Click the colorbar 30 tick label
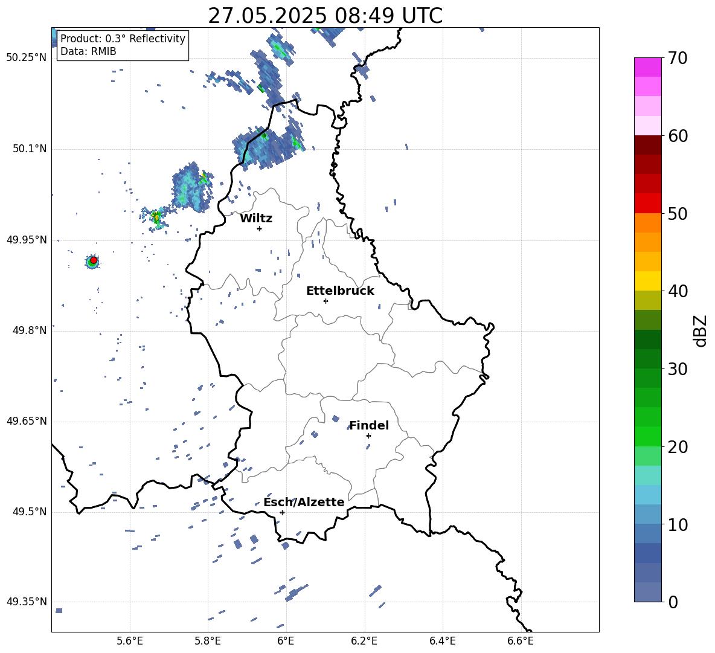Image resolution: width=715 pixels, height=653 pixels. point(678,369)
